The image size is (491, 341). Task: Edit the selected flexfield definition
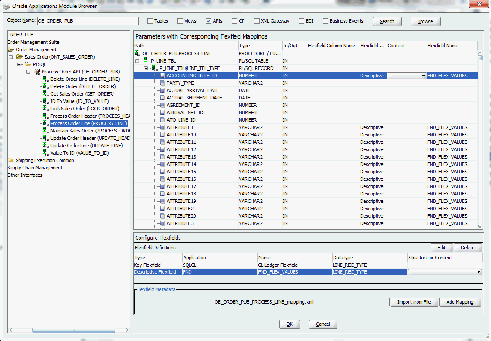click(441, 248)
